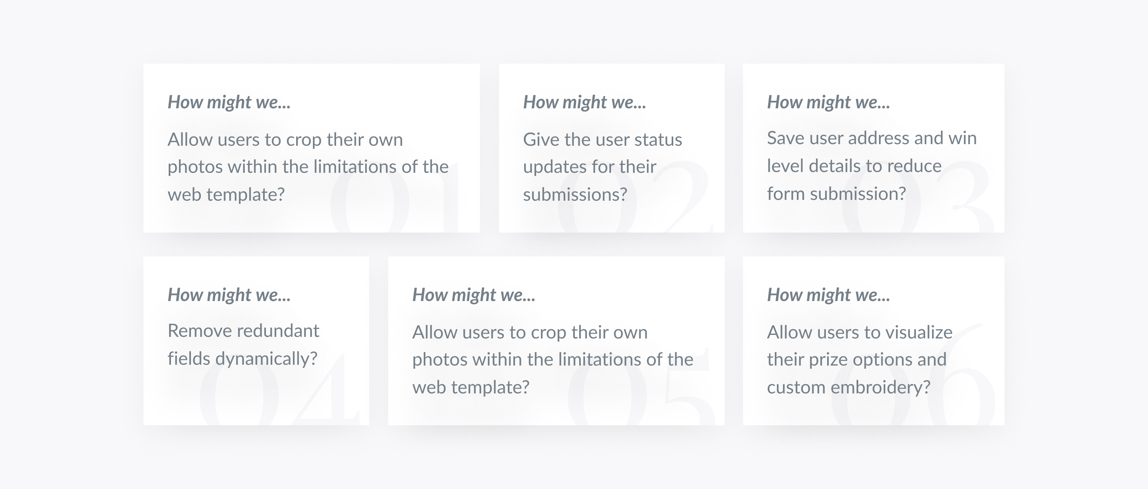
Task: Click "How might we..." heading above "Remove redundant"
Action: click(x=229, y=295)
